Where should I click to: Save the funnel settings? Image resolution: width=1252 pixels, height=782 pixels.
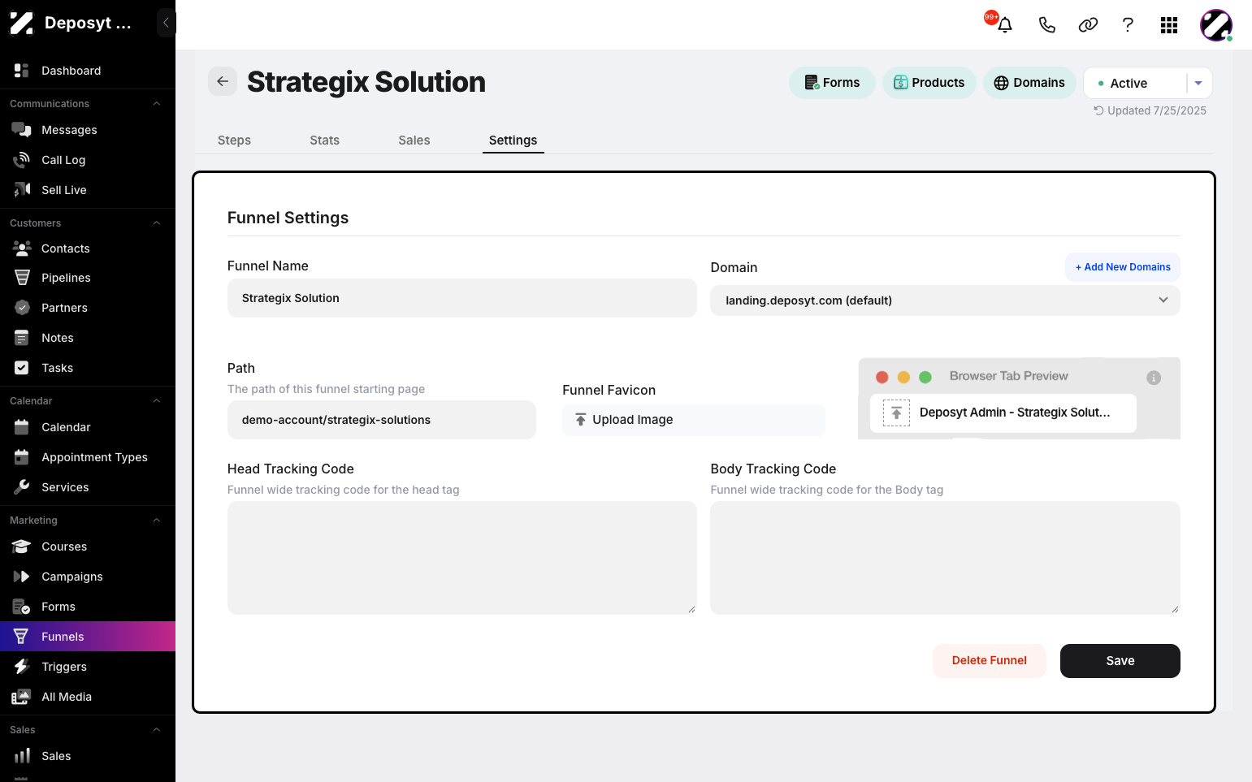click(x=1120, y=661)
